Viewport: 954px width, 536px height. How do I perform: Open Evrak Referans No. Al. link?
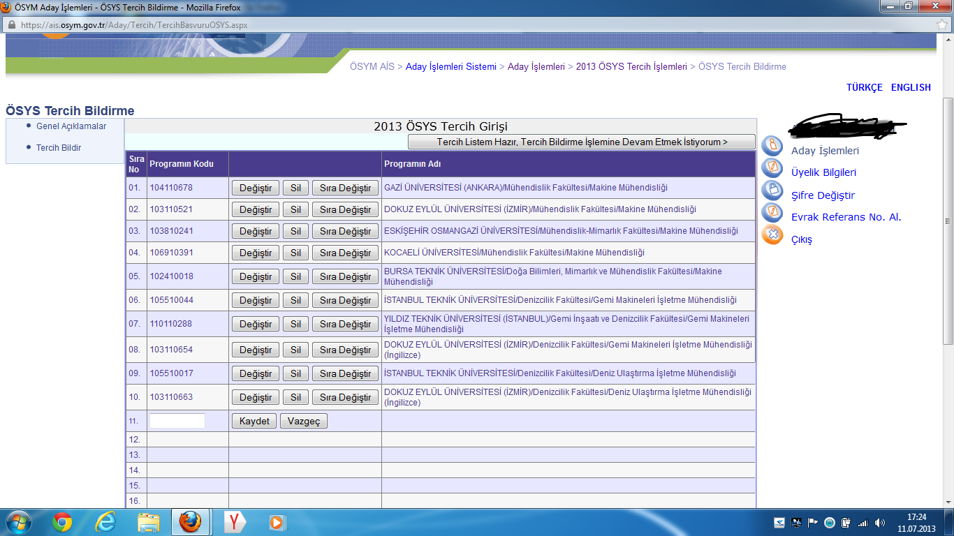click(x=846, y=217)
